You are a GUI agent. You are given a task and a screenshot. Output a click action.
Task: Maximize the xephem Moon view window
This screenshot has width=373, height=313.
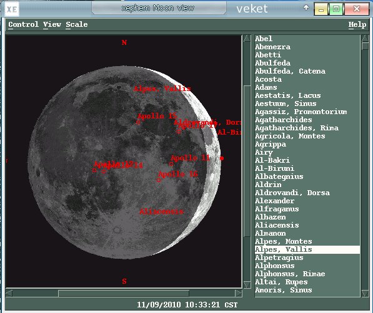pyautogui.click(x=336, y=9)
